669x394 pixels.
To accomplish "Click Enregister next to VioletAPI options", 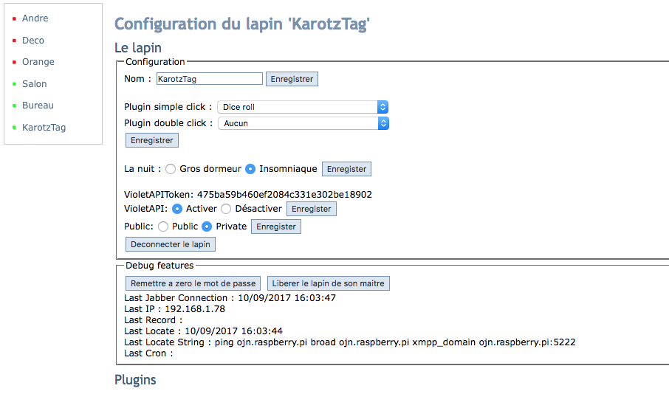I will click(x=312, y=209).
